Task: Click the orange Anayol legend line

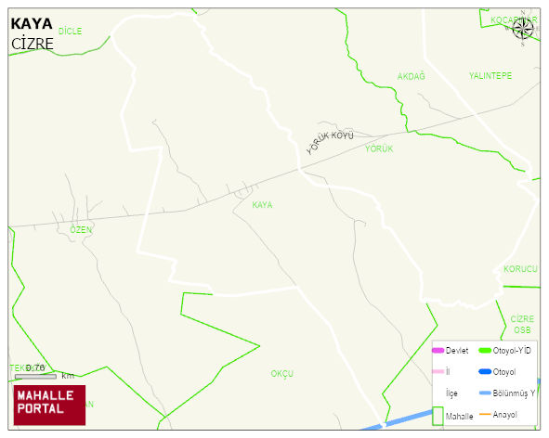Action: click(485, 414)
